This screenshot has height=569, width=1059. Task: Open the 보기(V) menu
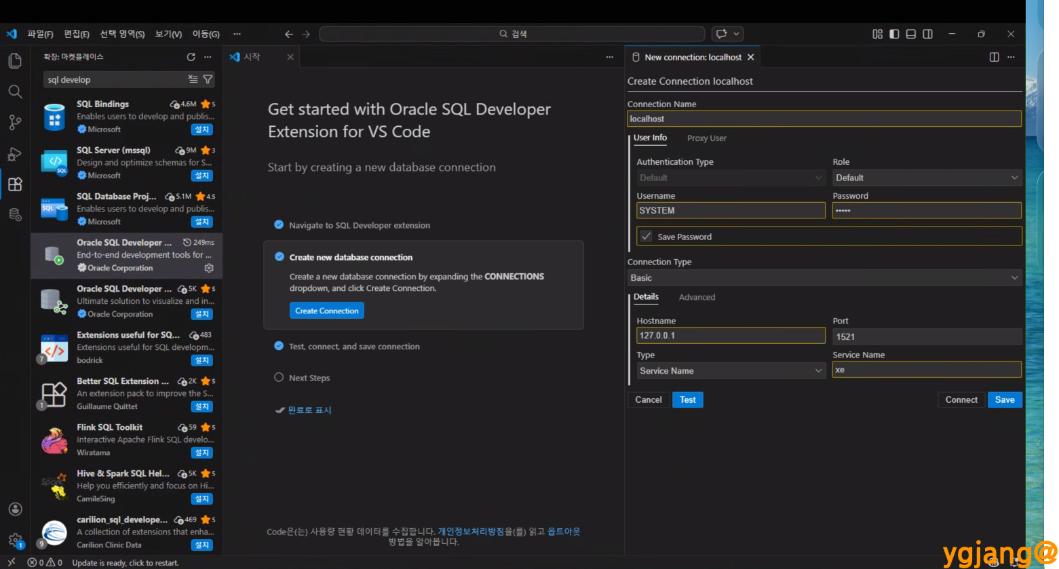pos(168,34)
